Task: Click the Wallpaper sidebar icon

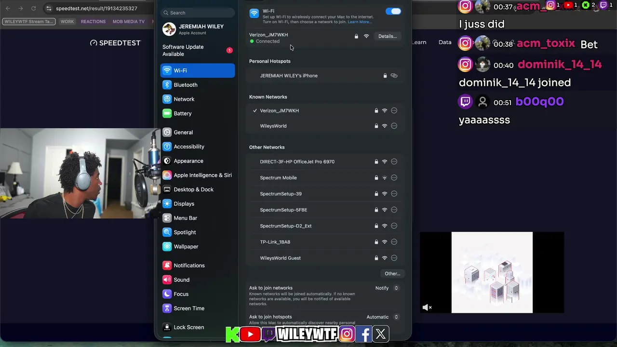Action: [x=167, y=247]
